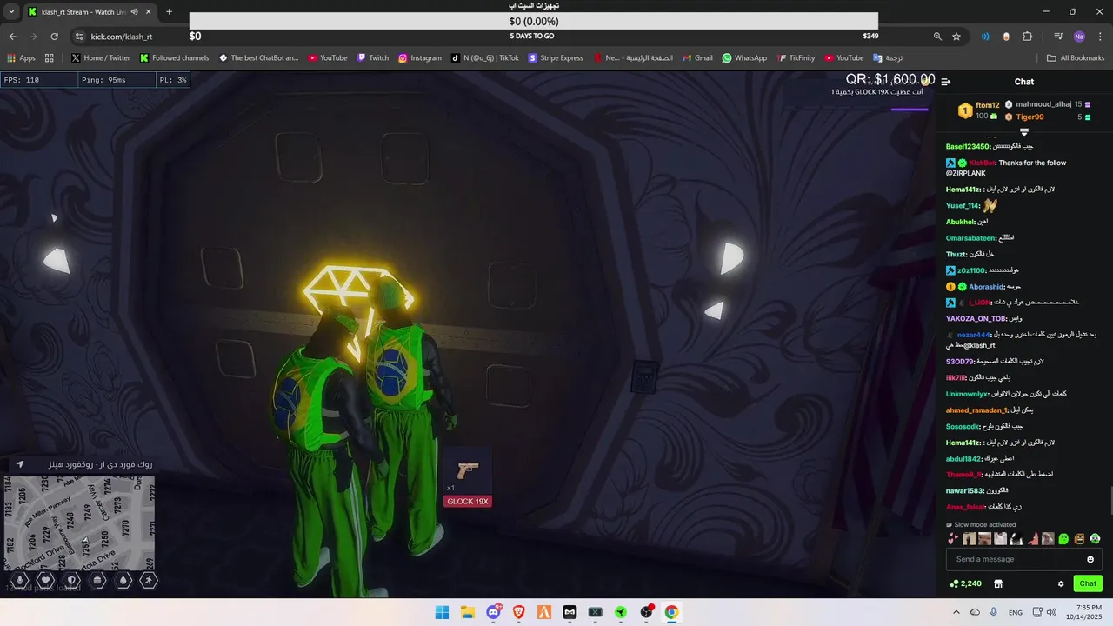Click the running stamina icon under the minimap
The height and width of the screenshot is (626, 1113).
(150, 580)
